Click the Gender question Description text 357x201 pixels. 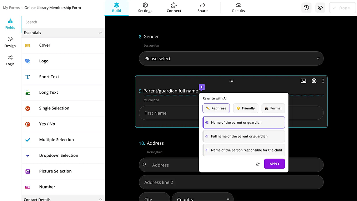click(x=151, y=46)
